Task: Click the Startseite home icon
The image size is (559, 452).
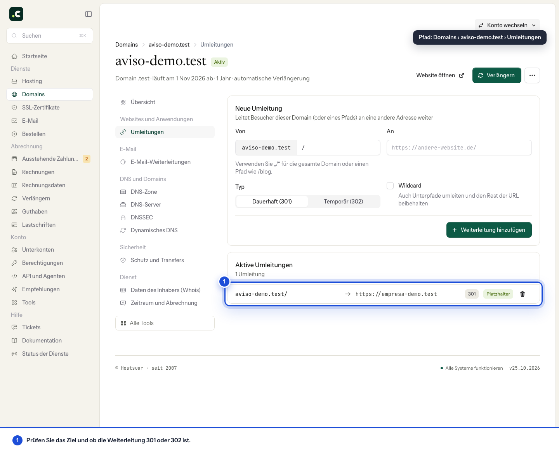Action: point(14,56)
